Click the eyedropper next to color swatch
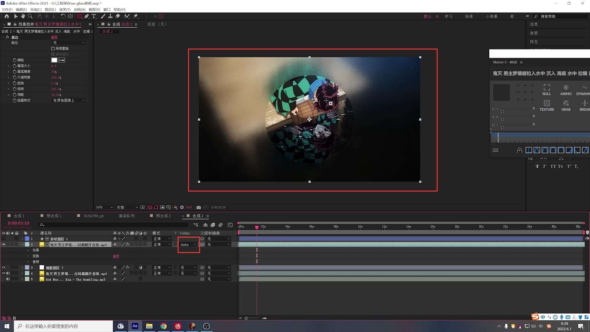 pyautogui.click(x=62, y=60)
